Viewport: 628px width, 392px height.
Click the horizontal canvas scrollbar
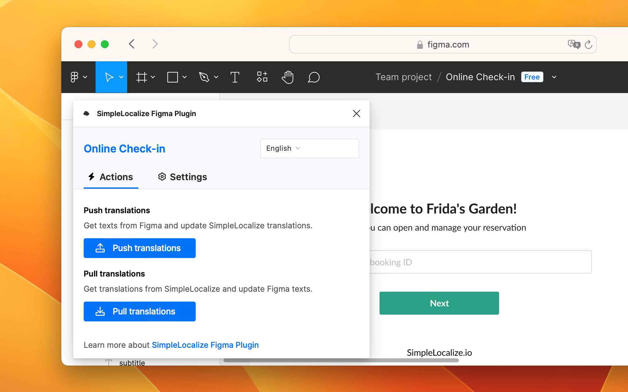(341, 360)
